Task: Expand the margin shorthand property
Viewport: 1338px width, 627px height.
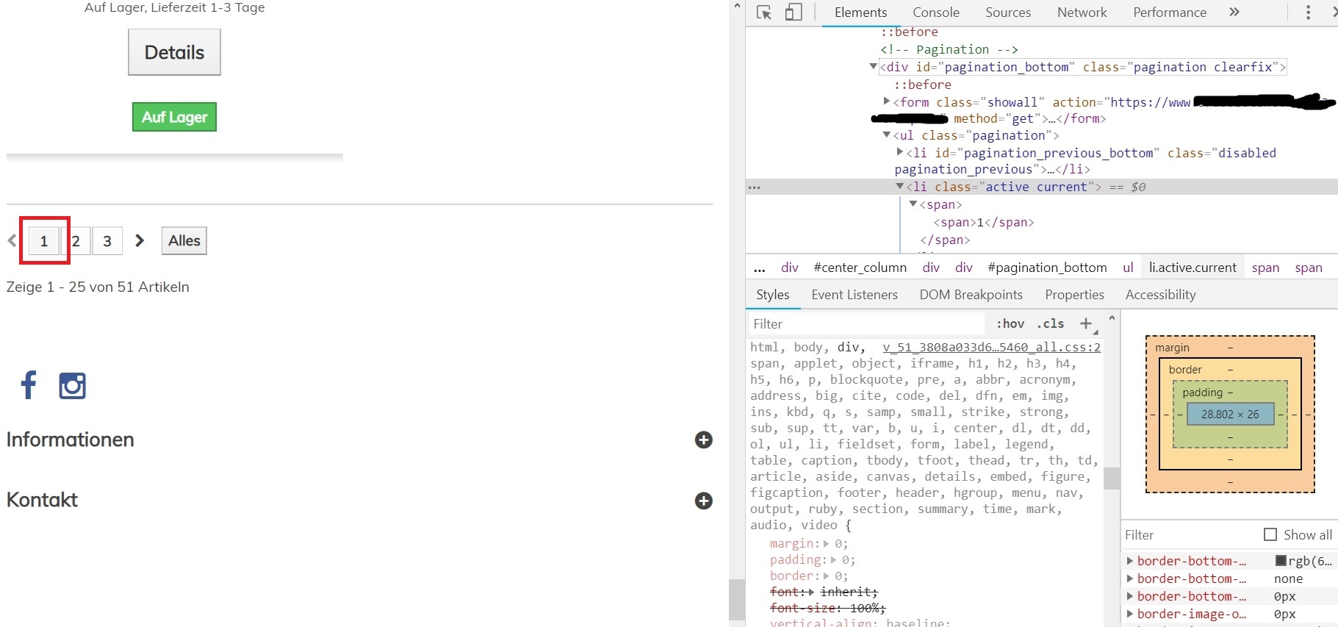Action: [827, 543]
